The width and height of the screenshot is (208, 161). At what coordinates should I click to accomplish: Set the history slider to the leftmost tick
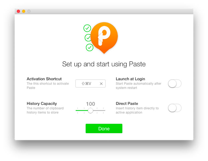[x=78, y=110]
